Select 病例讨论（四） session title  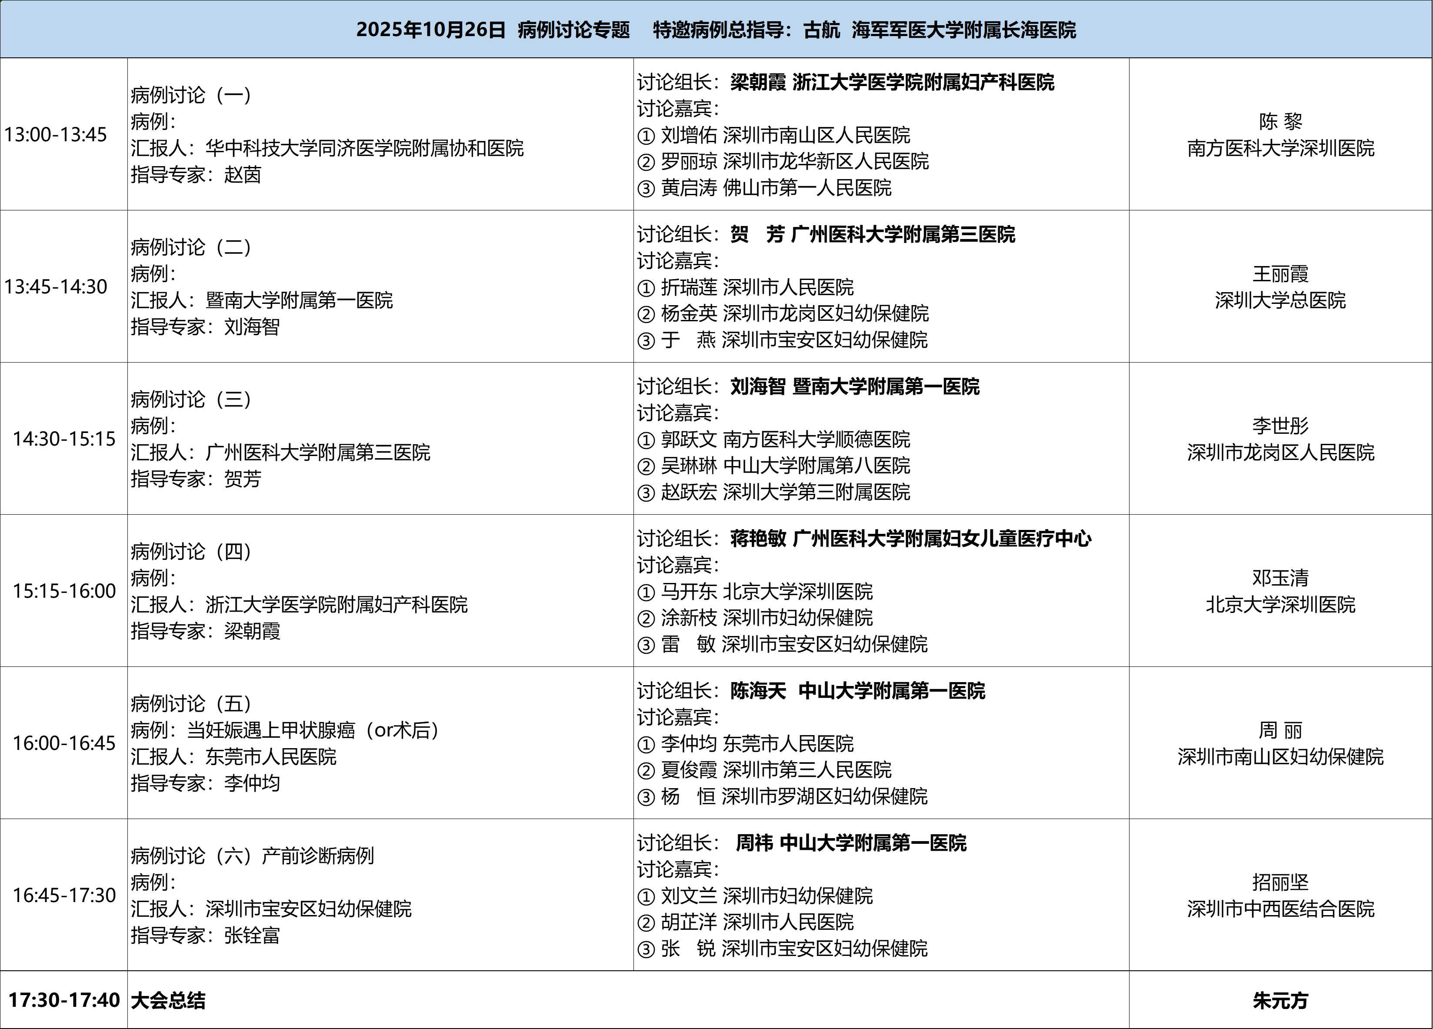[x=191, y=552]
